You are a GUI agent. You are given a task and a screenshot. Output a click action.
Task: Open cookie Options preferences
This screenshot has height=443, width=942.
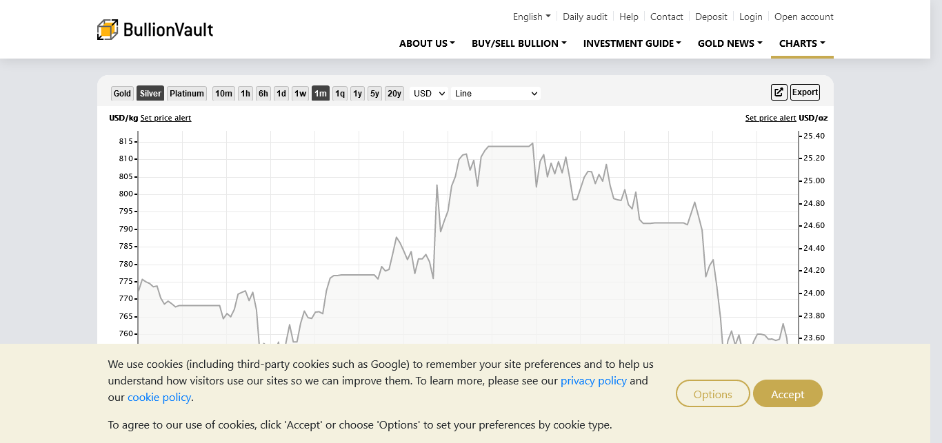coord(712,394)
